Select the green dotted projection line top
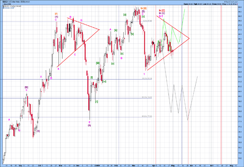This screenshot has width=244, height=167. [x=184, y=9]
